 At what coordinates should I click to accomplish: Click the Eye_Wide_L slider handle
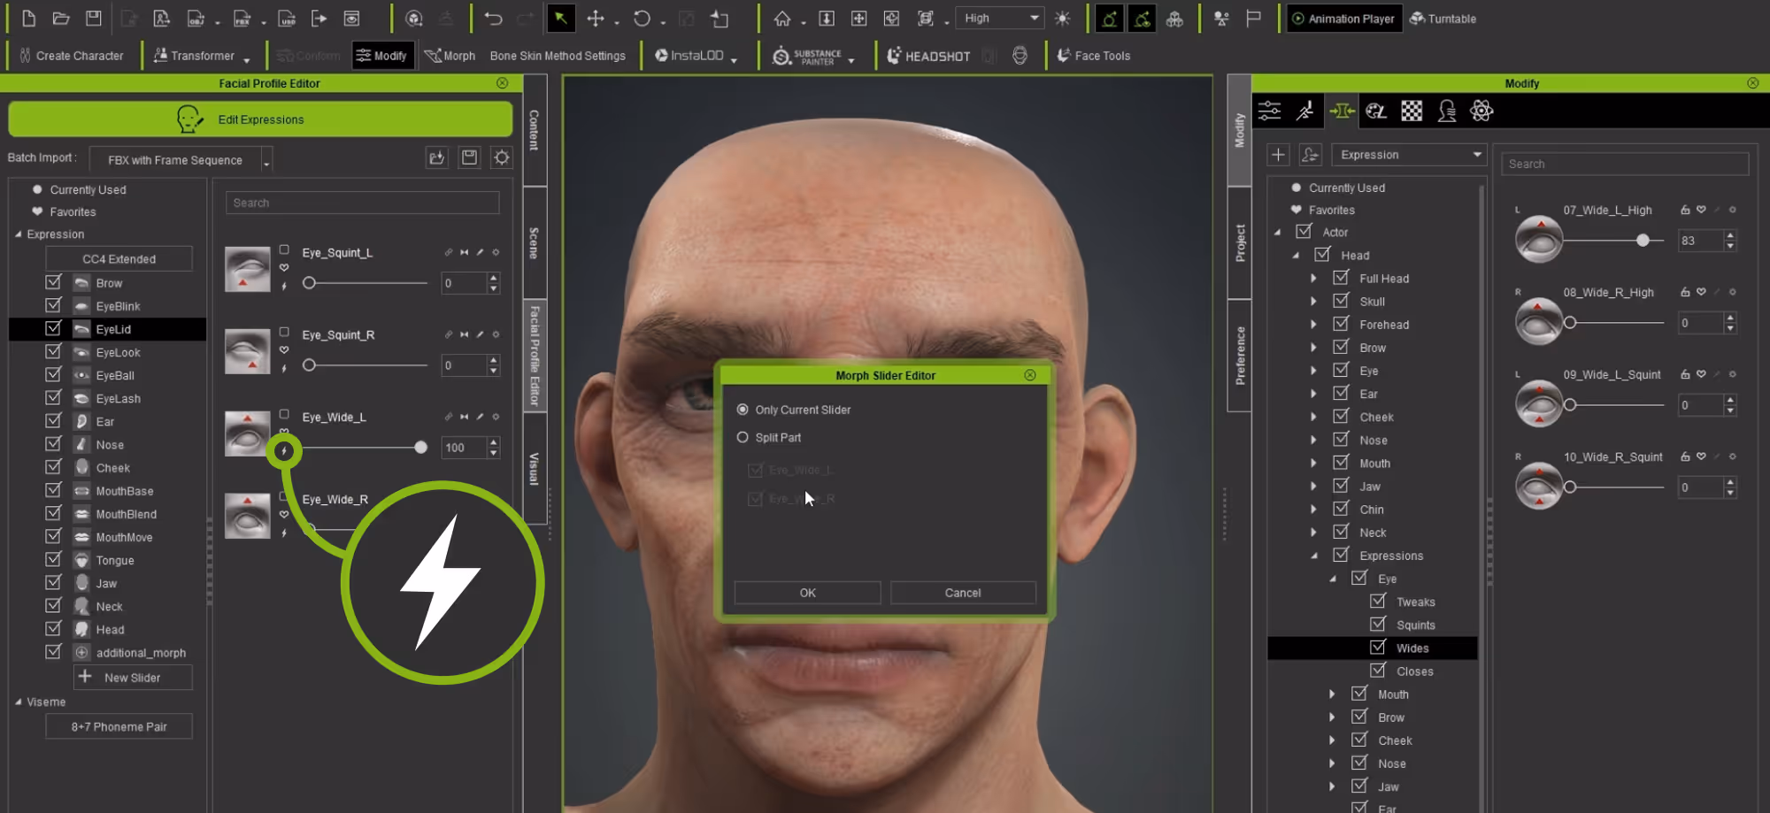[x=421, y=448]
